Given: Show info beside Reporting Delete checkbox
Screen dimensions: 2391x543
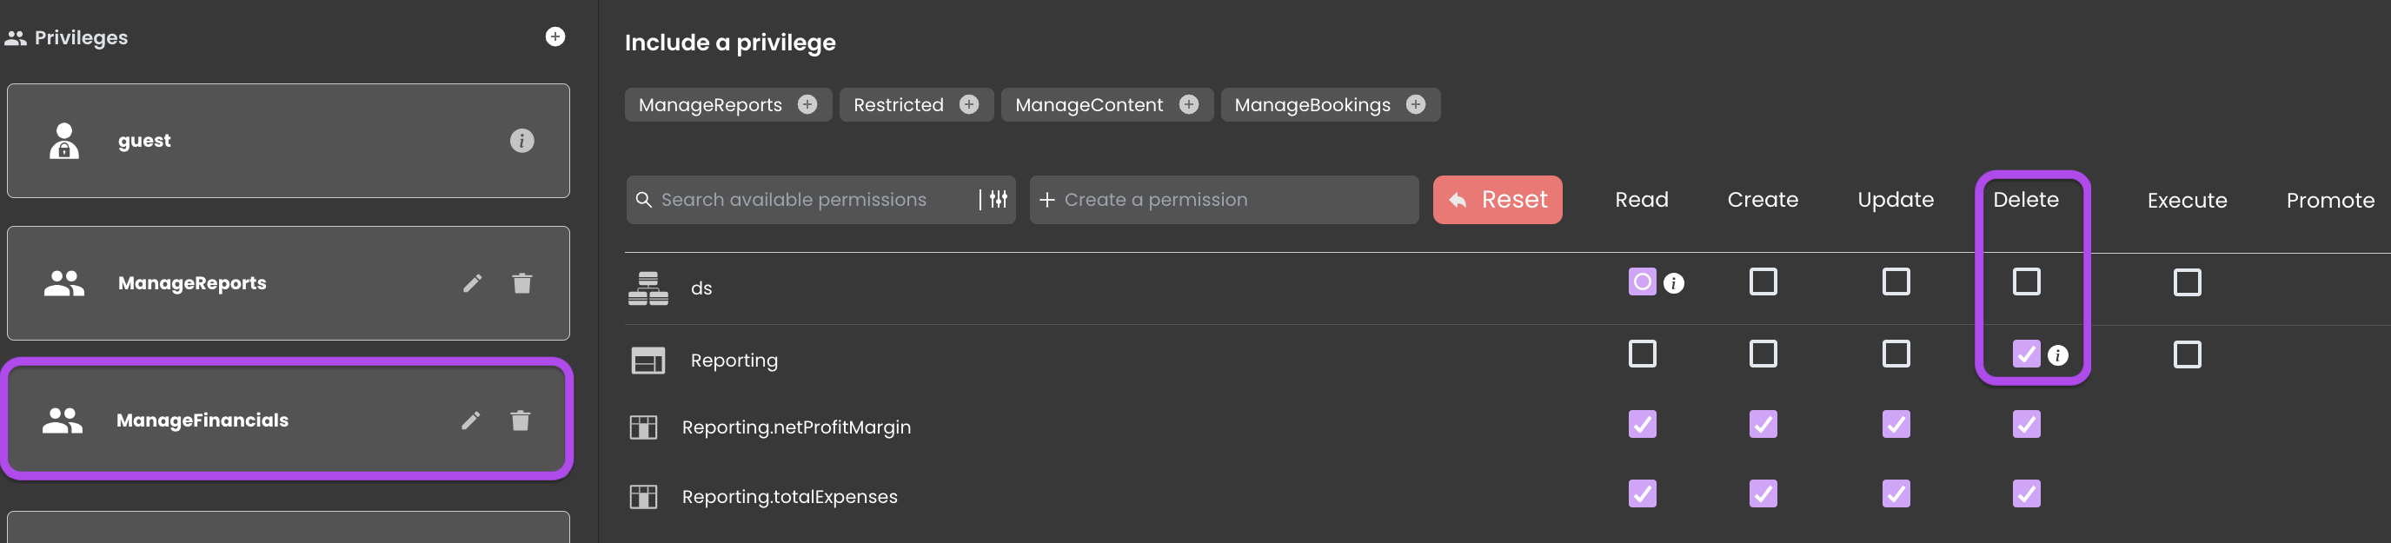Looking at the screenshot, I should (x=2058, y=355).
